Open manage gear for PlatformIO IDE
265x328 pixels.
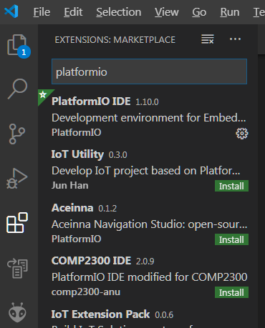pyautogui.click(x=242, y=134)
